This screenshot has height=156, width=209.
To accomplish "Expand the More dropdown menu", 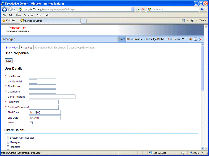I will pyautogui.click(x=179, y=39).
